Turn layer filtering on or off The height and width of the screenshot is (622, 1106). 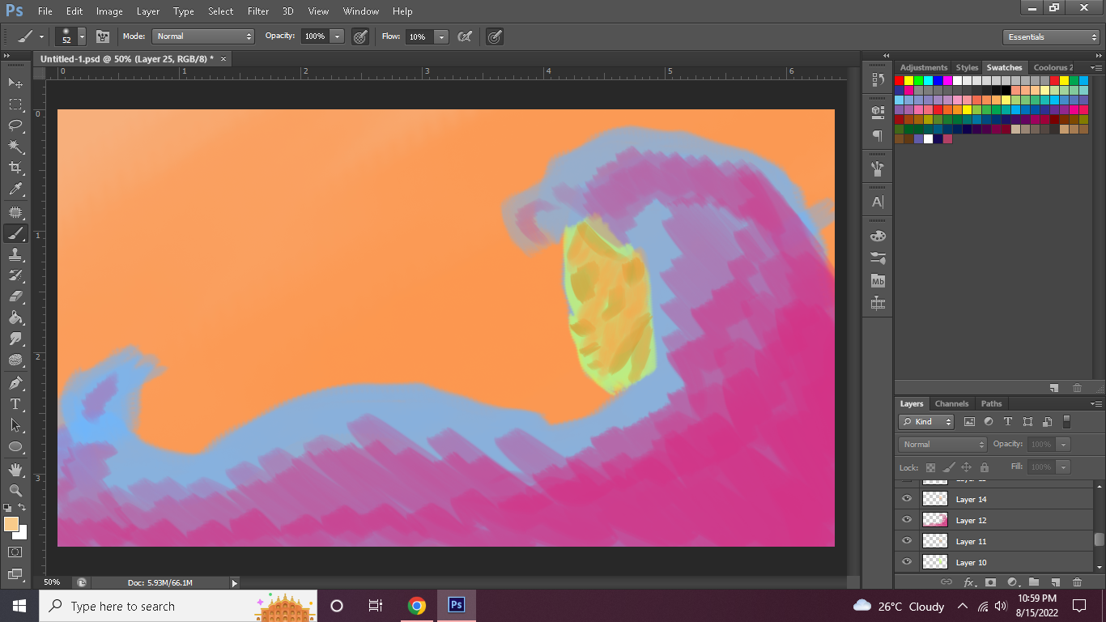1066,421
